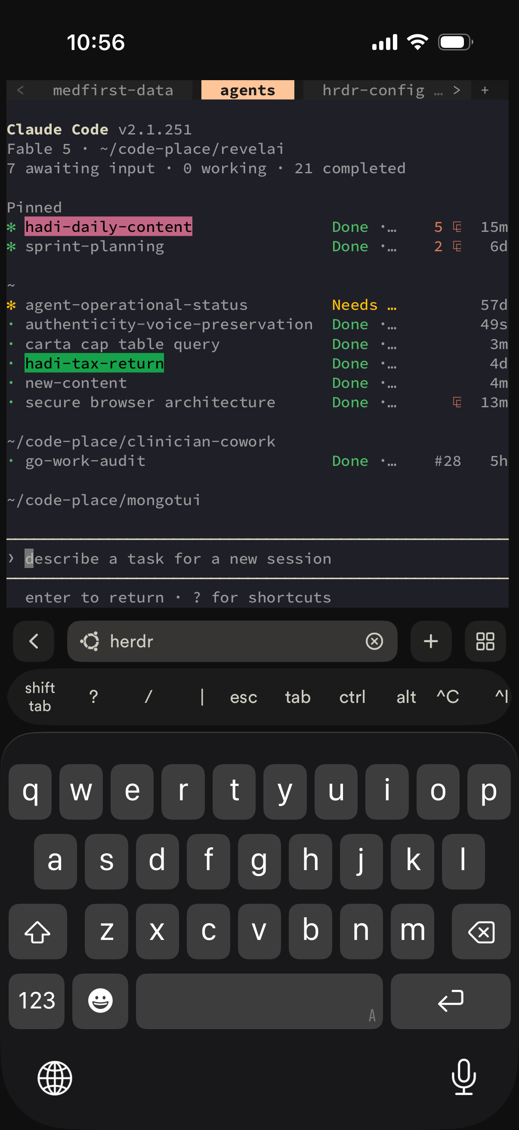The image size is (519, 1130).
Task: Select authenticity-voice-preservation session
Action: 169,324
